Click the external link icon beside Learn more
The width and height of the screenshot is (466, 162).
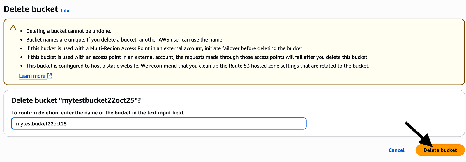coord(50,76)
